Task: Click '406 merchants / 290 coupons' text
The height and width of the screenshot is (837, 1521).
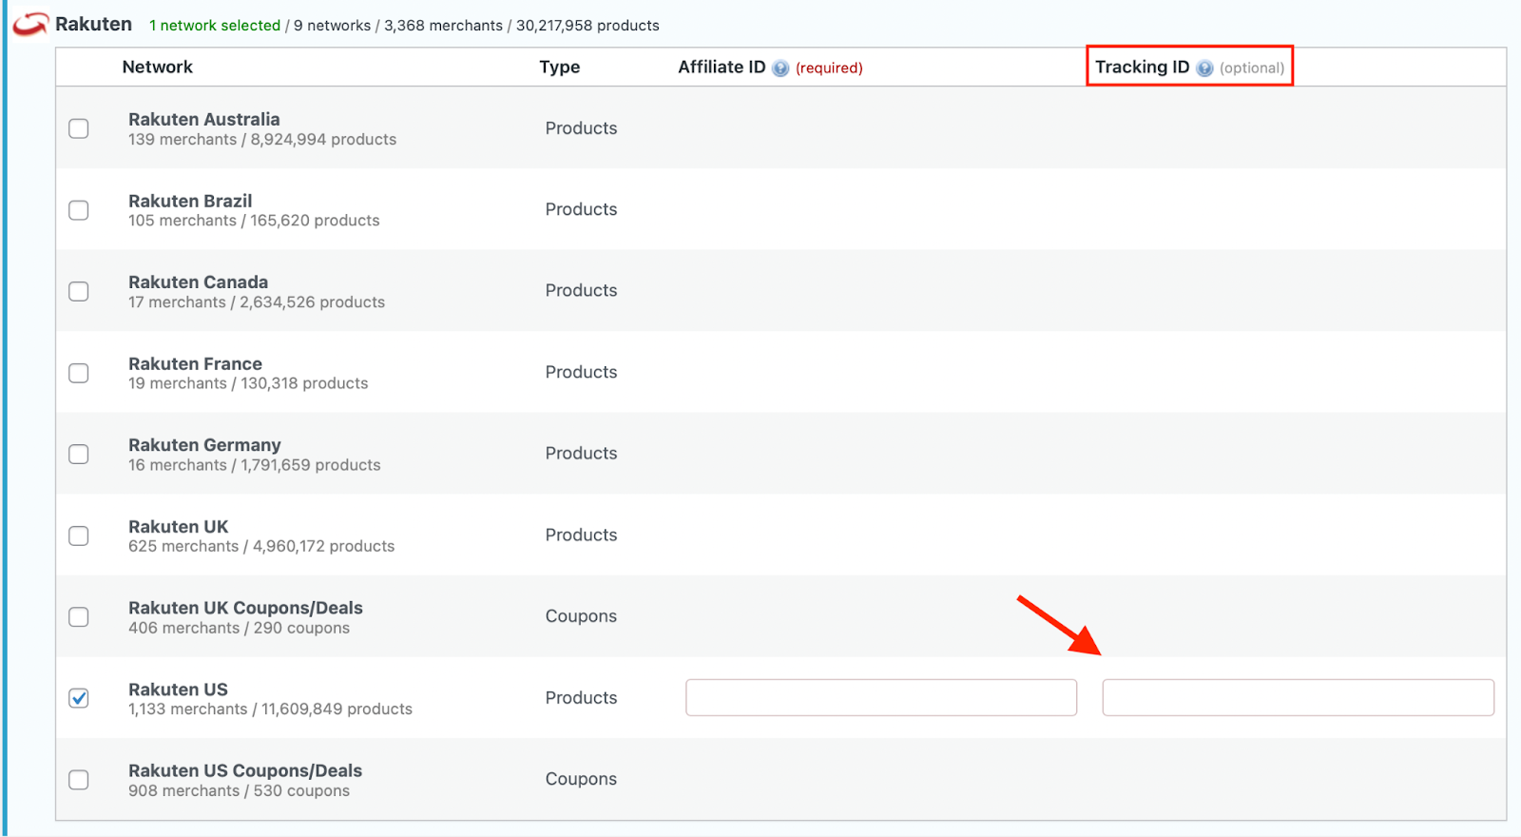Action: coord(239,628)
